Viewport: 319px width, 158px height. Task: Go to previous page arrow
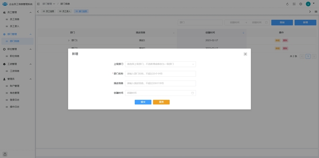[302, 56]
